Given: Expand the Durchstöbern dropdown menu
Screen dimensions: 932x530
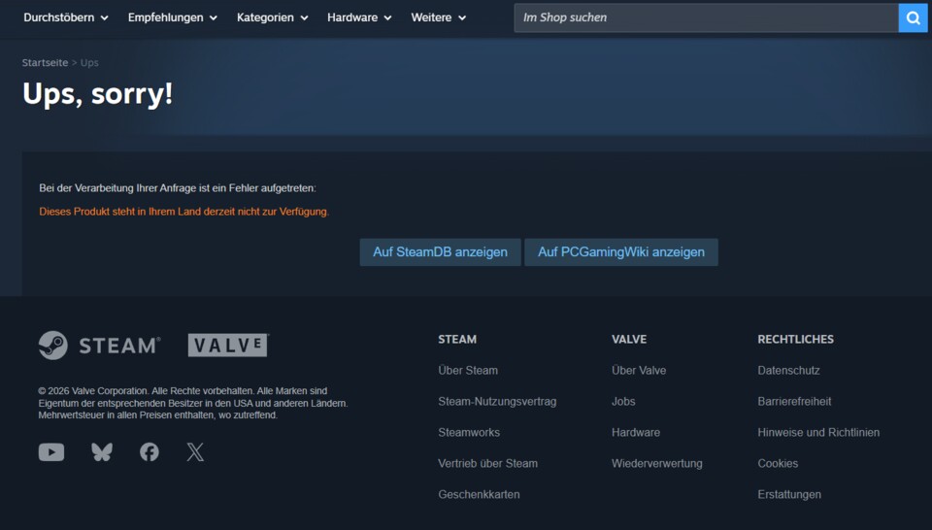Looking at the screenshot, I should (66, 17).
